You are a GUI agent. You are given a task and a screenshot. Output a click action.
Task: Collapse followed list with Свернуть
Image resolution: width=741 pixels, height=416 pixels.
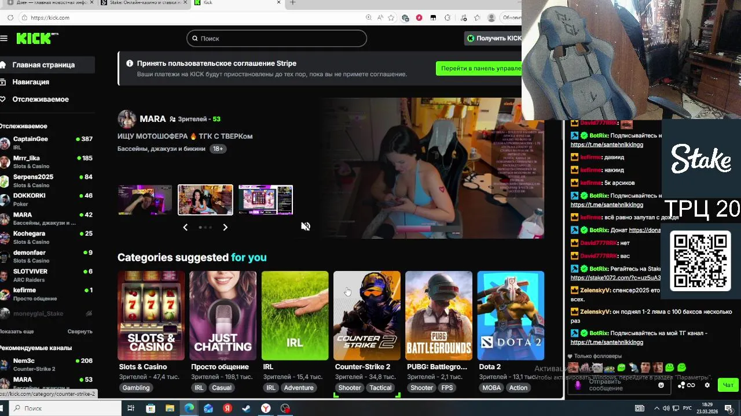tap(80, 332)
